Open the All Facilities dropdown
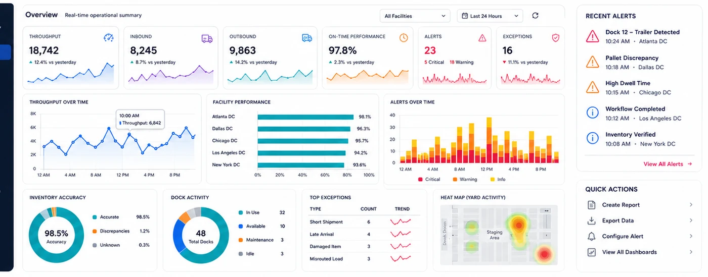The image size is (708, 277). (415, 16)
